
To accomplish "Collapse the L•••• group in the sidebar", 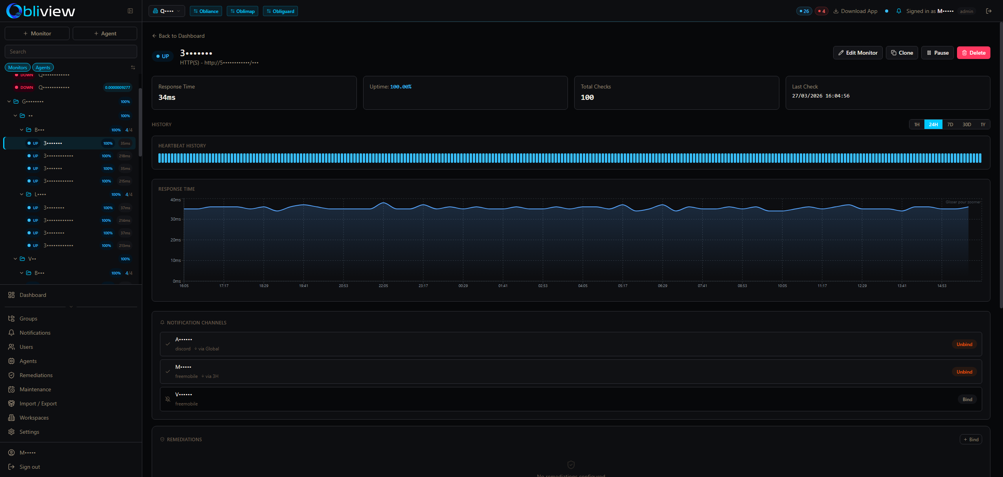I will 22,194.
